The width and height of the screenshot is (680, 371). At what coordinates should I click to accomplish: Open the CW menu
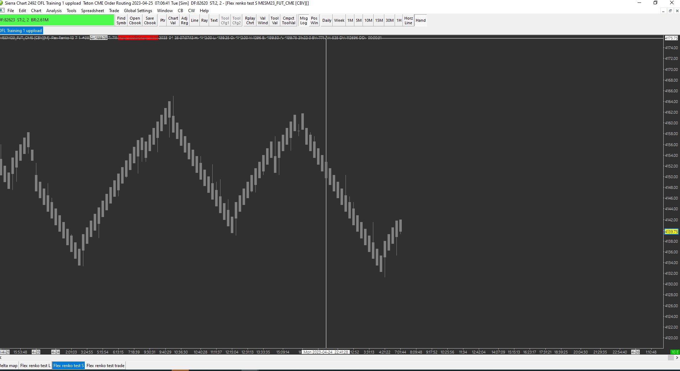[191, 11]
